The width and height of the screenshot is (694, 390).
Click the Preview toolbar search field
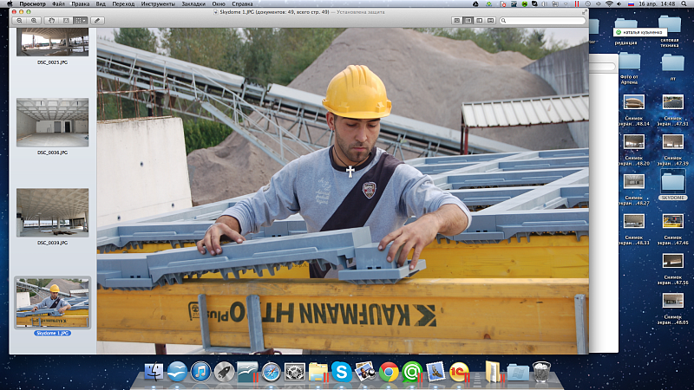coord(542,19)
